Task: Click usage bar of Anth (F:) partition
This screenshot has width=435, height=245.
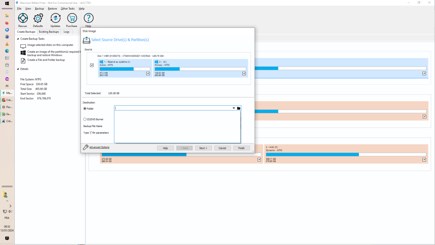Action: pos(346,154)
